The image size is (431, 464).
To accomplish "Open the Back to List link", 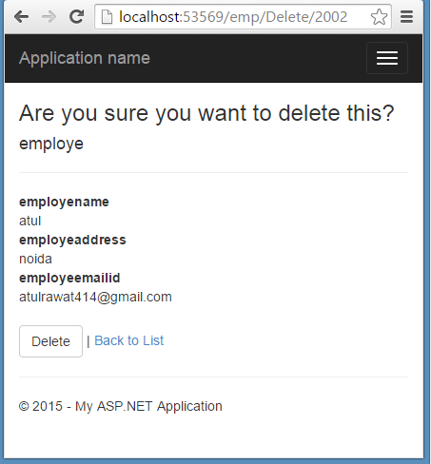I will coord(129,340).
